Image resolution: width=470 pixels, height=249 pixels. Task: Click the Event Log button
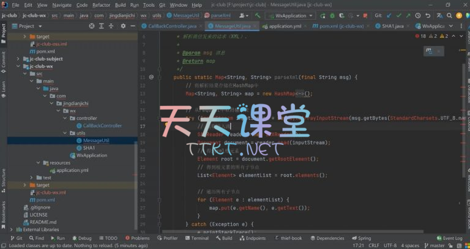coord(450,238)
